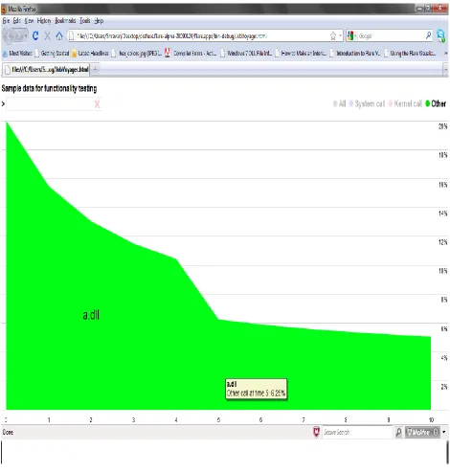This screenshot has height=472, width=450.
Task: Open the list all tabs dropdown
Action: pyautogui.click(x=445, y=69)
